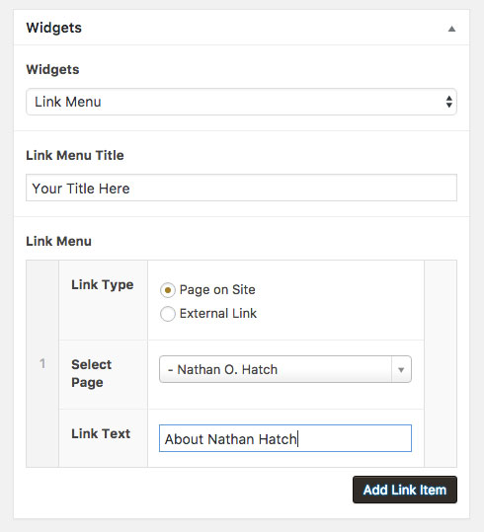
Task: Click the Select Page field label
Action: (x=91, y=373)
